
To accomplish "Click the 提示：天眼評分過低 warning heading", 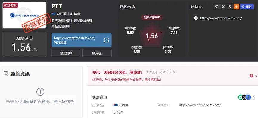I will [118, 72].
